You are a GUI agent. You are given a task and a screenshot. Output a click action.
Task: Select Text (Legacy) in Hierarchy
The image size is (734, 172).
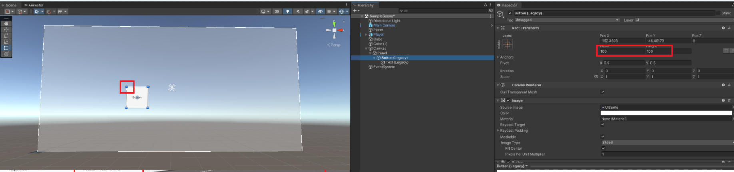[397, 63]
